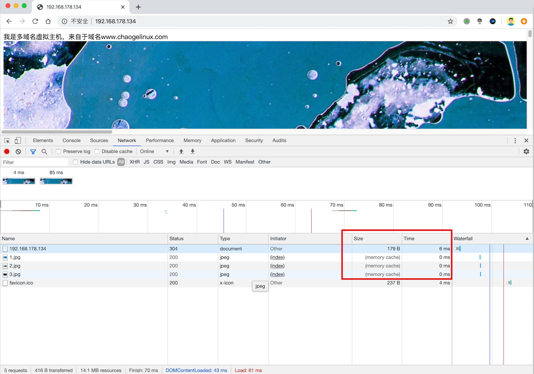Viewport: 534px width, 374px height.
Task: Select the 85 ms screenshot thumbnail
Action: click(x=56, y=181)
